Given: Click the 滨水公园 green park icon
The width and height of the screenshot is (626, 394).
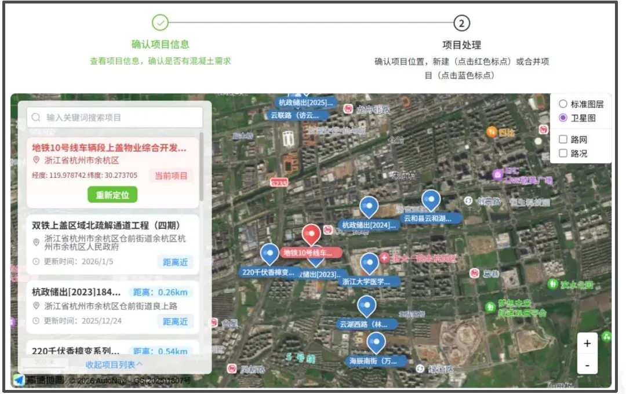Looking at the screenshot, I should click(x=552, y=284).
